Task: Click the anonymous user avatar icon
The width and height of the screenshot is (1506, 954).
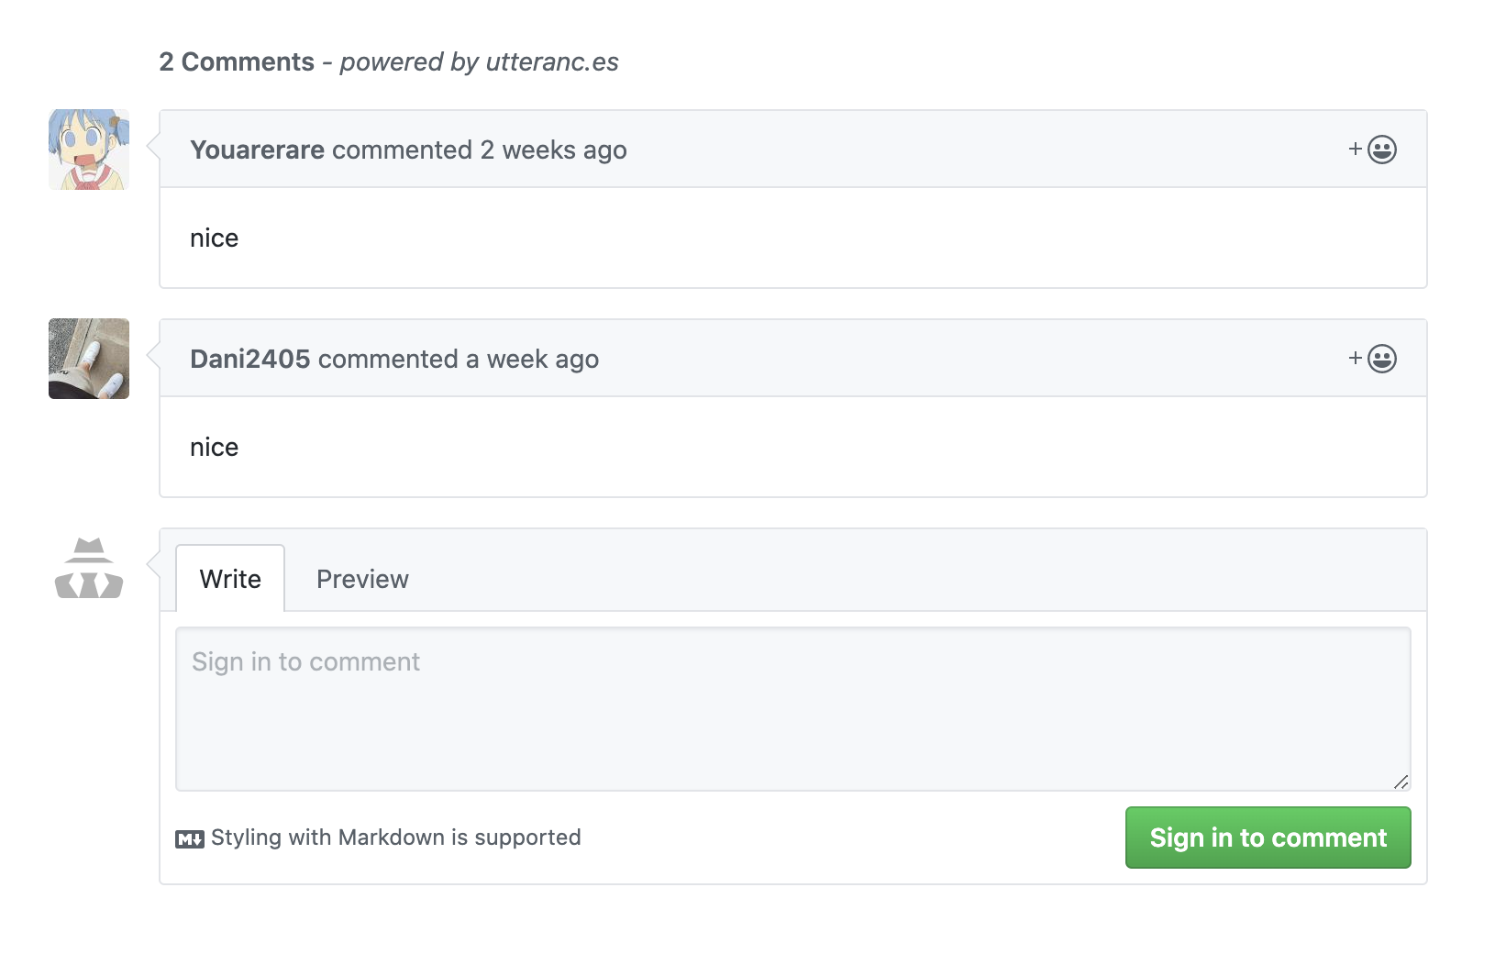Action: click(89, 569)
